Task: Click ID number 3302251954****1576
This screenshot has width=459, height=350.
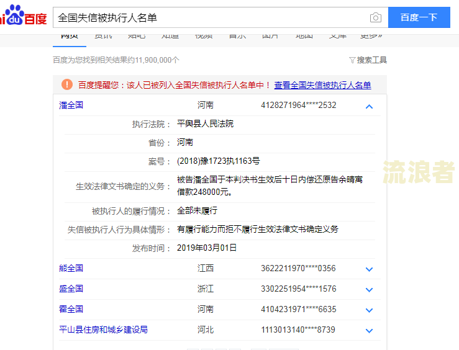Action: coord(299,289)
